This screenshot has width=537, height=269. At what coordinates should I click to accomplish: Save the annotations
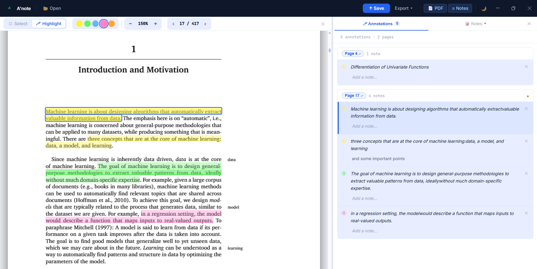[376, 8]
